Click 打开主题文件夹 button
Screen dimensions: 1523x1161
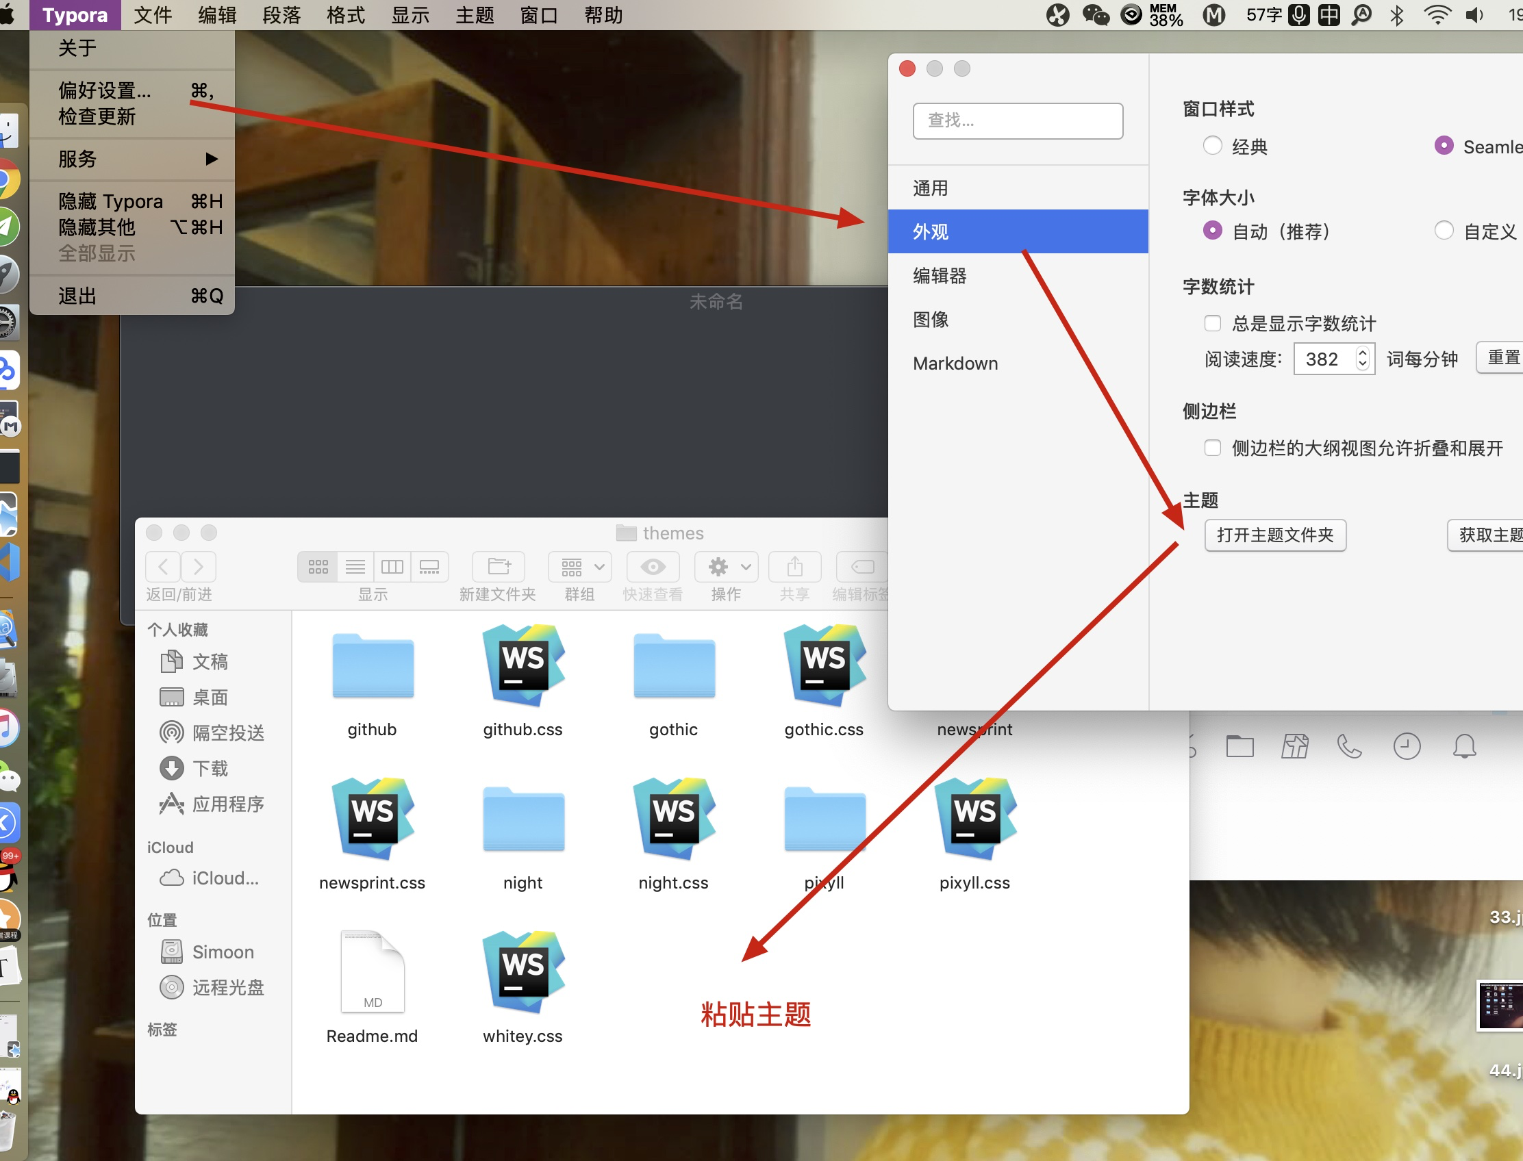[1275, 535]
